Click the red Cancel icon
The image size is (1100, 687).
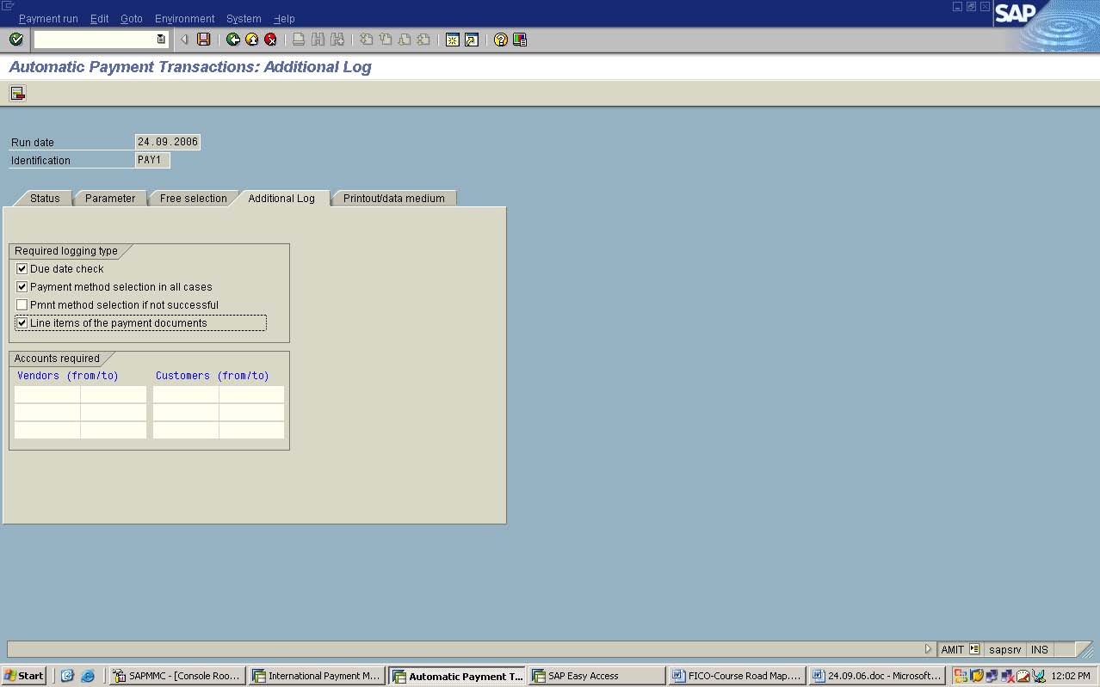(x=270, y=40)
